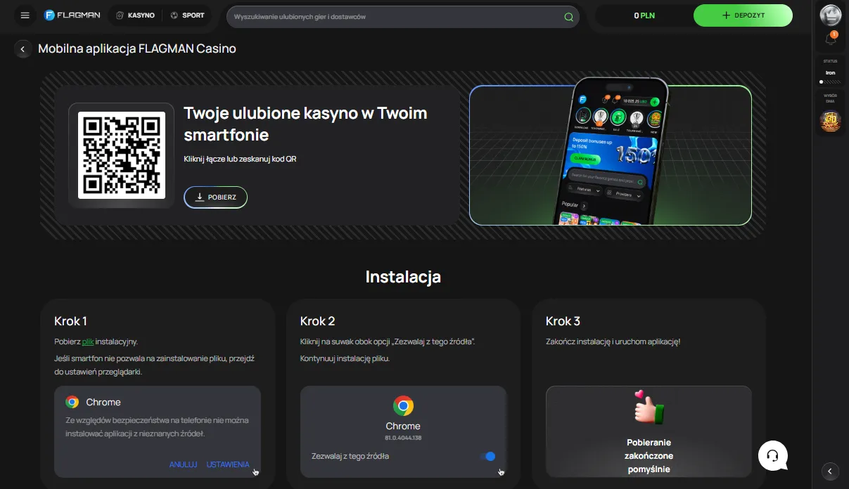This screenshot has width=849, height=489.
Task: Click the search magnifier icon
Action: pos(568,17)
